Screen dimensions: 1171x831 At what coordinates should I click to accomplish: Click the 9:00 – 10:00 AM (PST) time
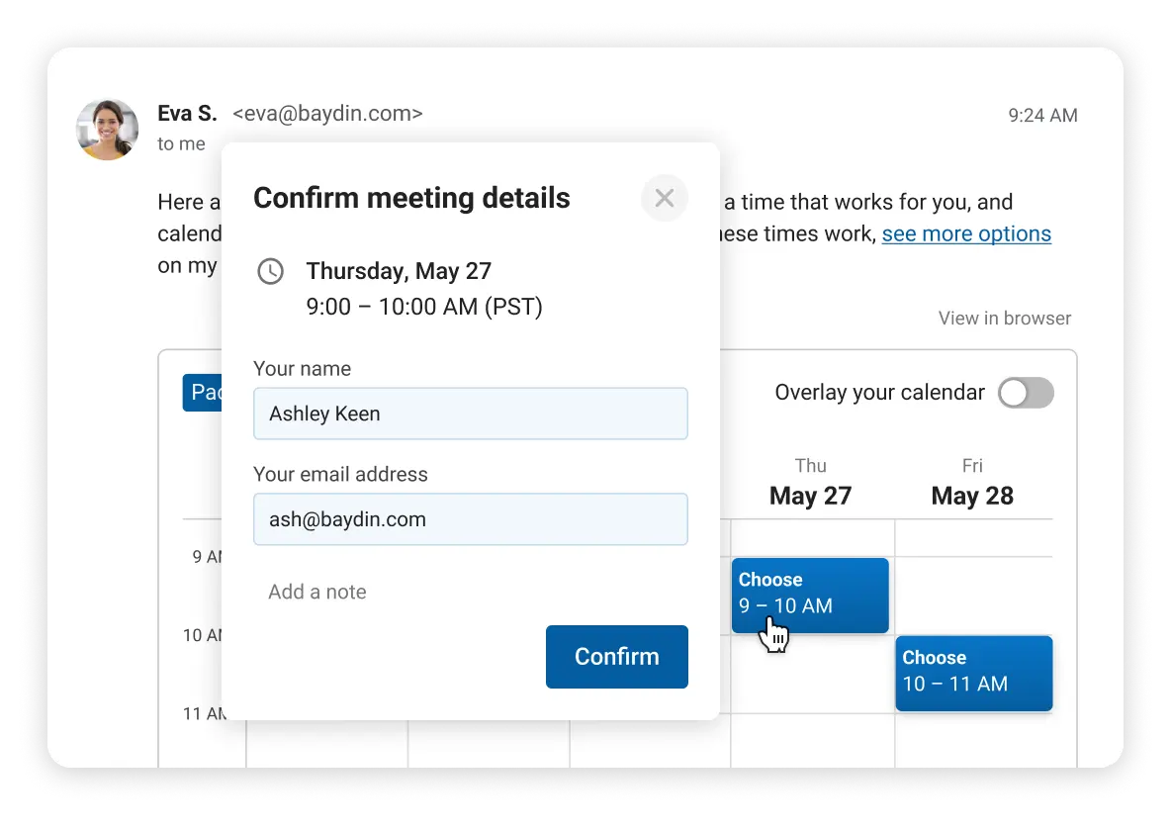click(424, 307)
